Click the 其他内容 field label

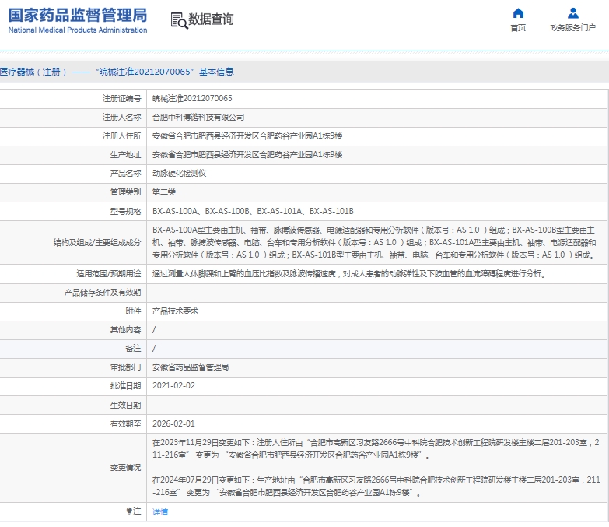tap(125, 329)
